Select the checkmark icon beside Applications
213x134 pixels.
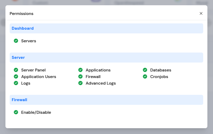pyautogui.click(x=80, y=70)
